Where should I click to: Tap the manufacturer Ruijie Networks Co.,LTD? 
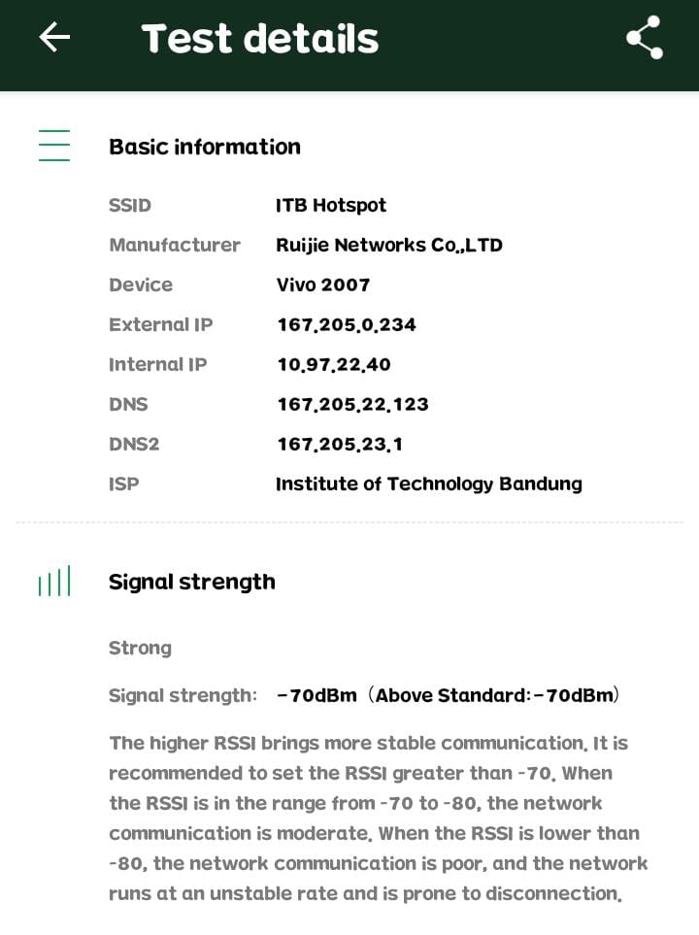coord(389,245)
